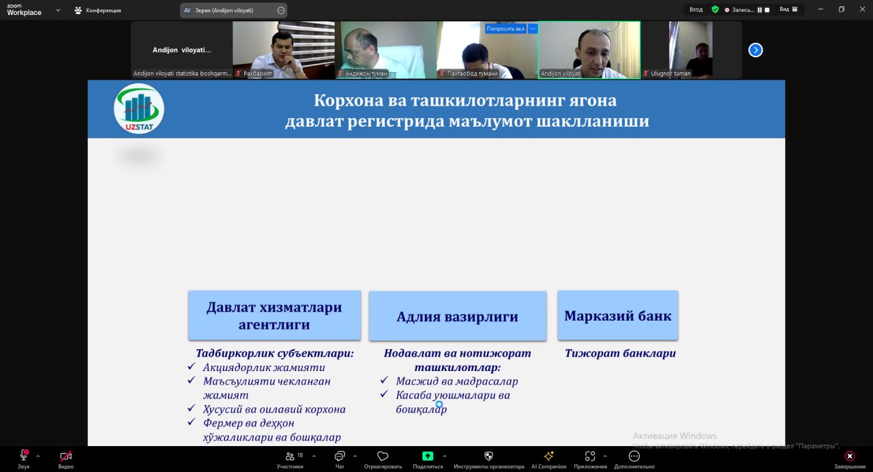Click the Попросить вкл button
The width and height of the screenshot is (873, 472).
point(505,29)
